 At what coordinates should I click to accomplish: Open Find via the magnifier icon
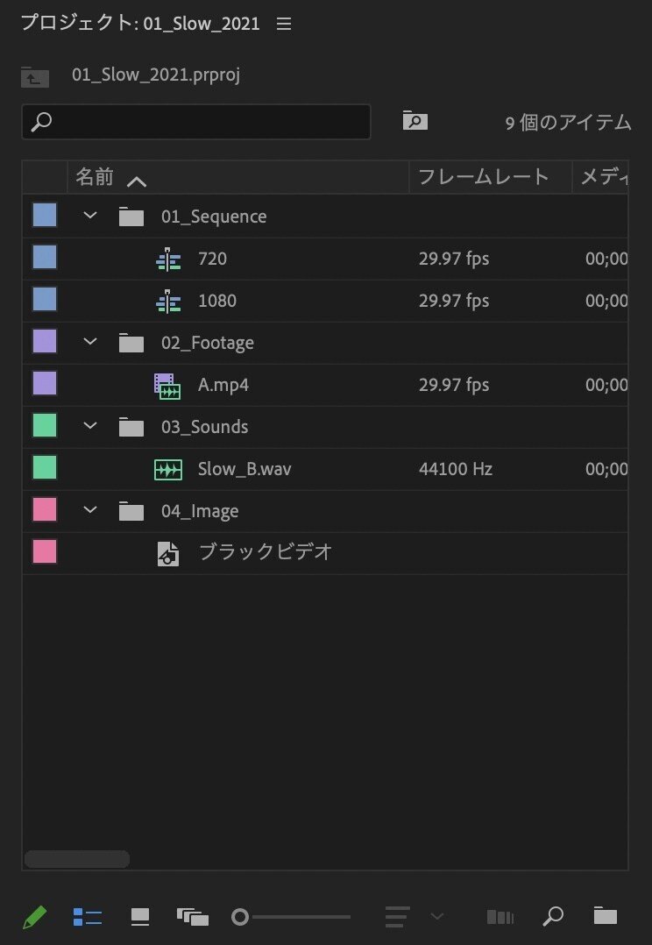click(553, 917)
